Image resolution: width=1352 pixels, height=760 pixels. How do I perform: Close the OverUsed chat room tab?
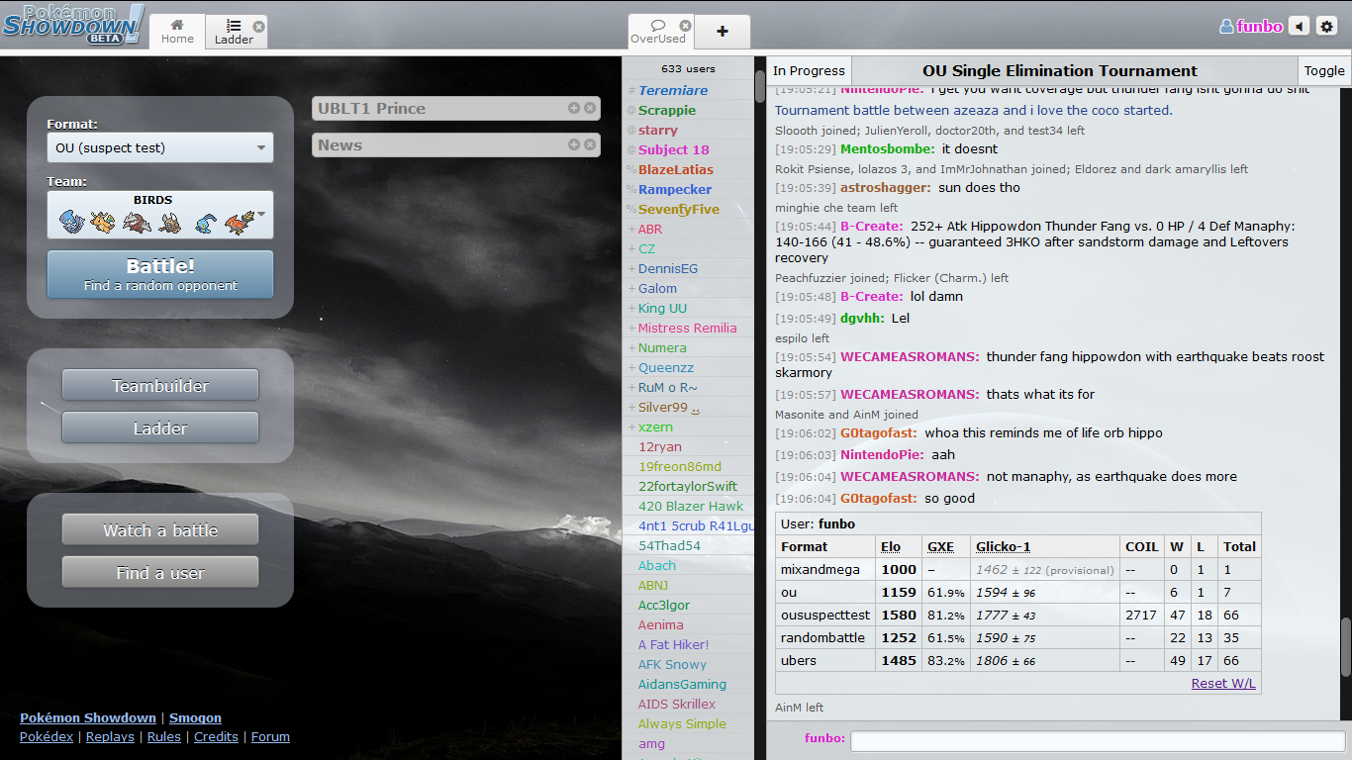[685, 26]
